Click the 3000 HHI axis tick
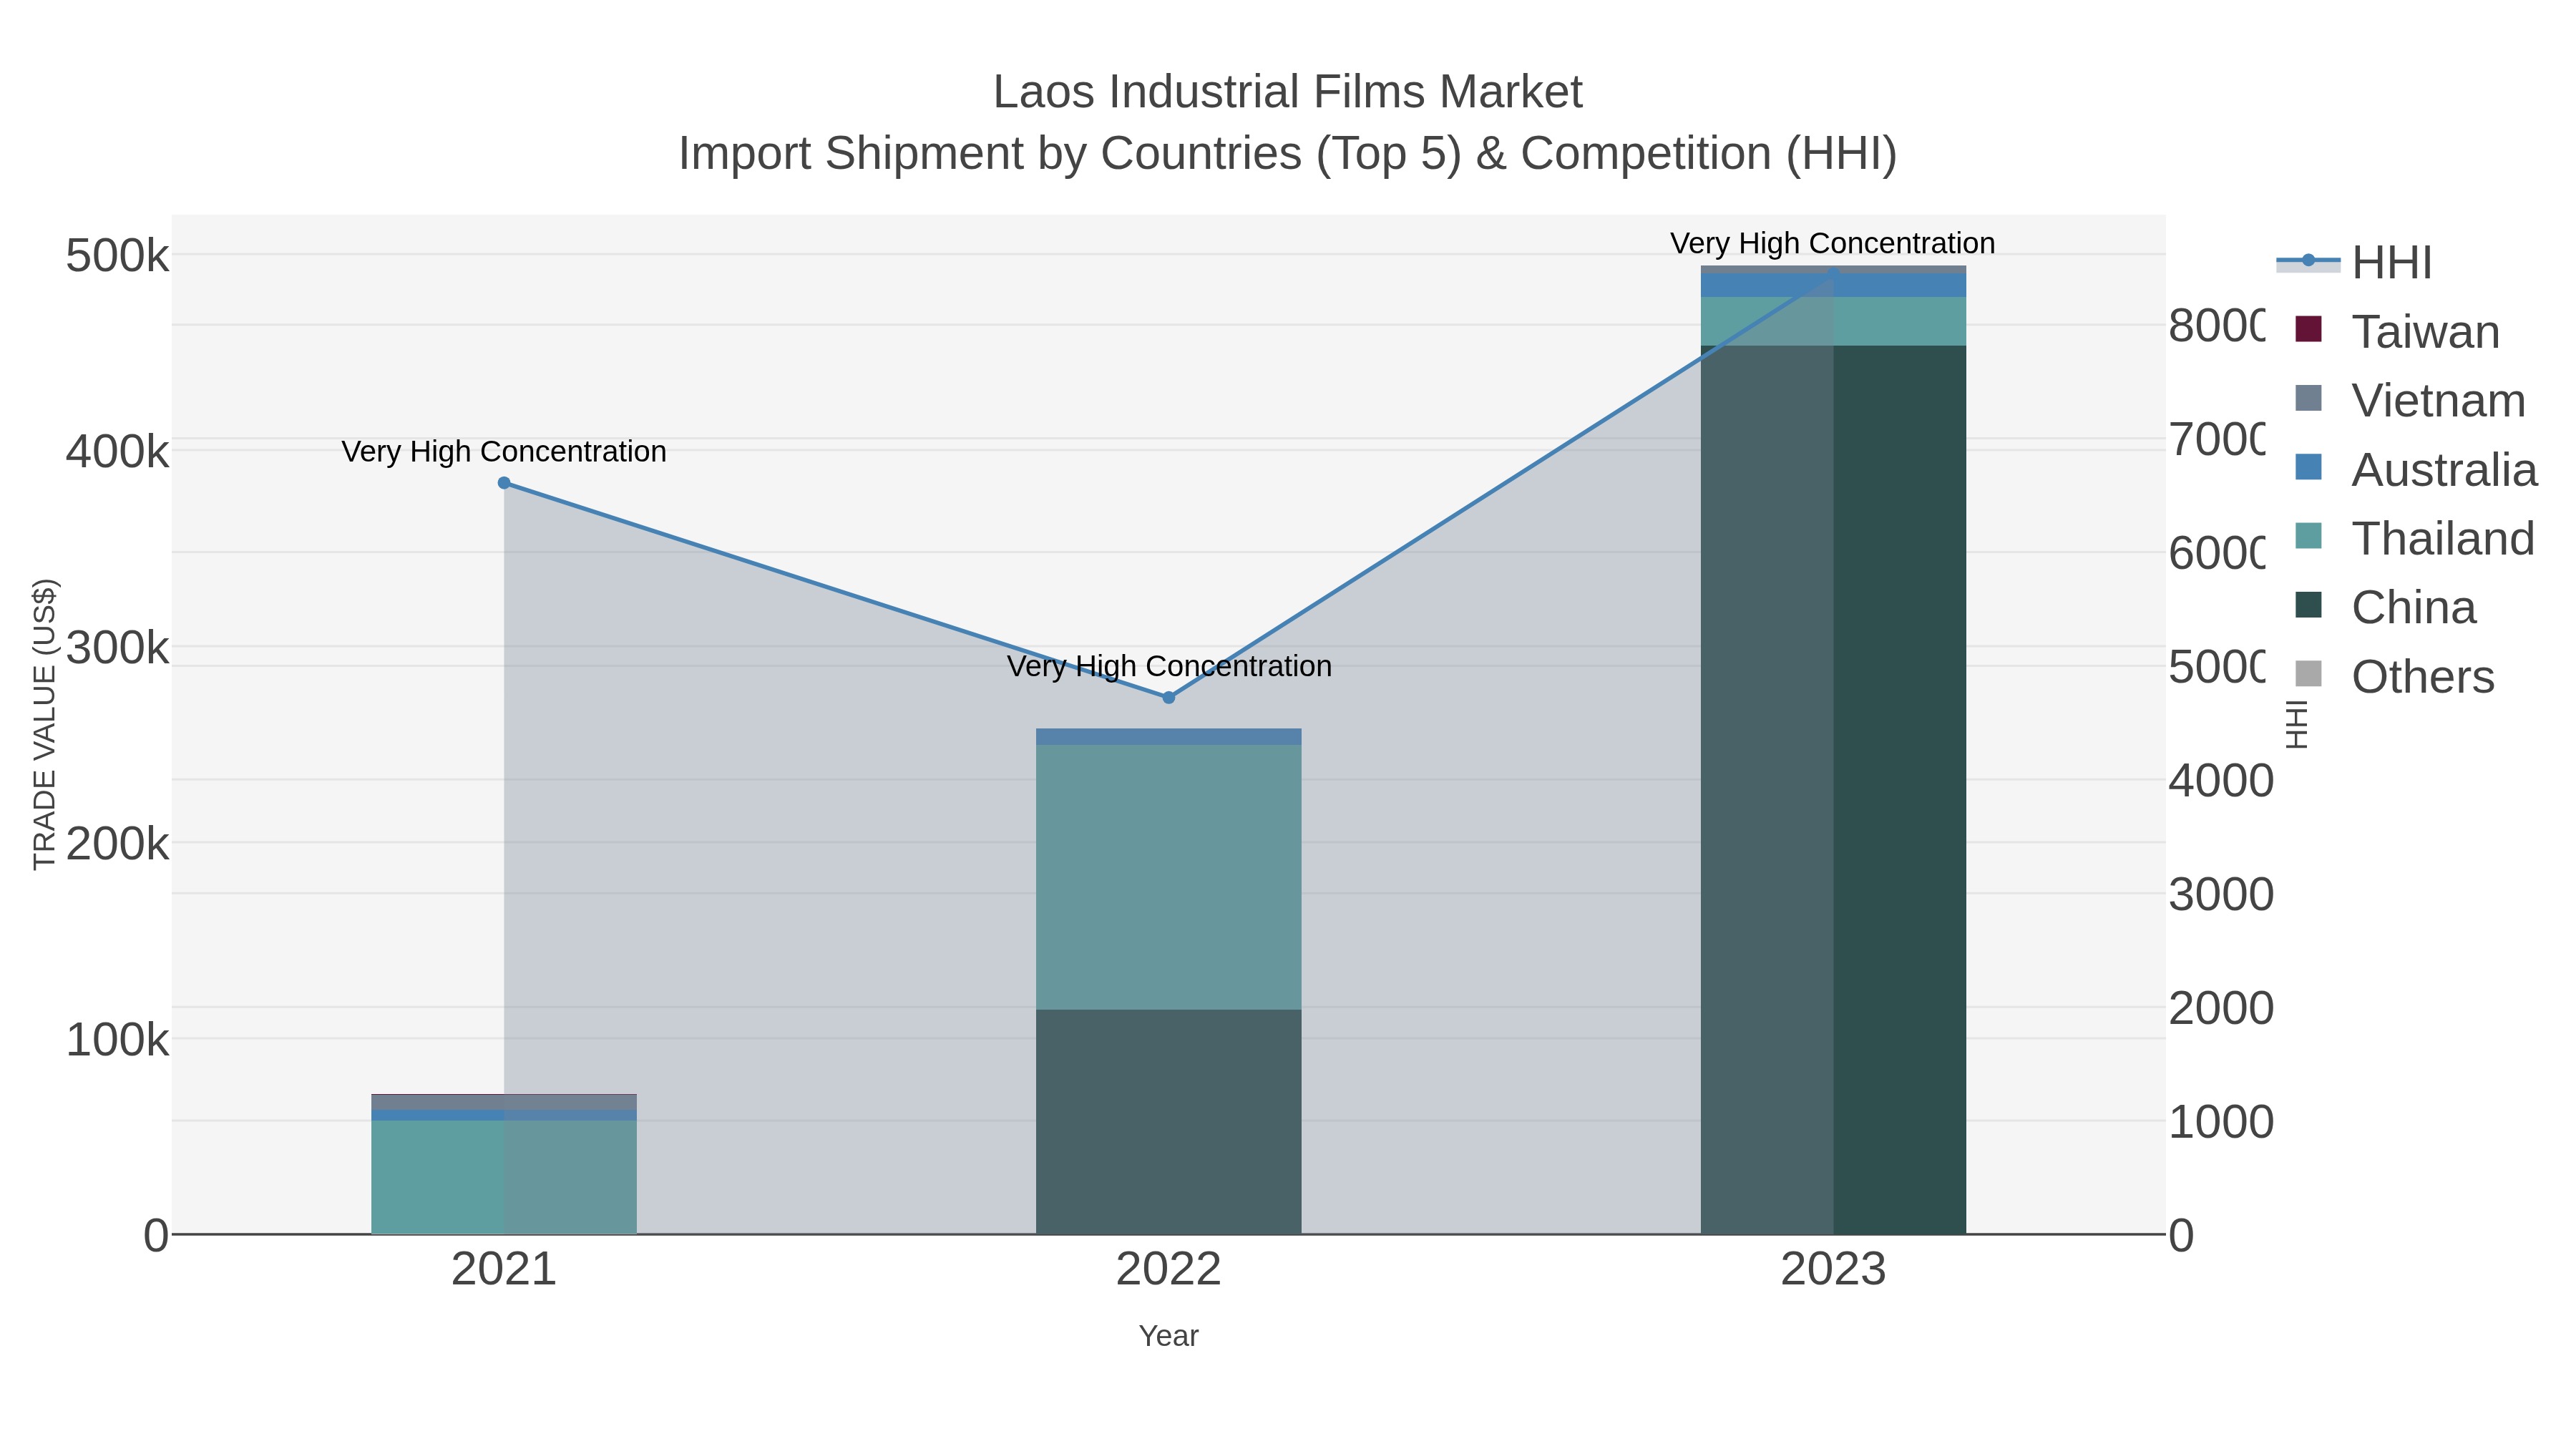This screenshot has width=2576, height=1449. pos(2221,895)
